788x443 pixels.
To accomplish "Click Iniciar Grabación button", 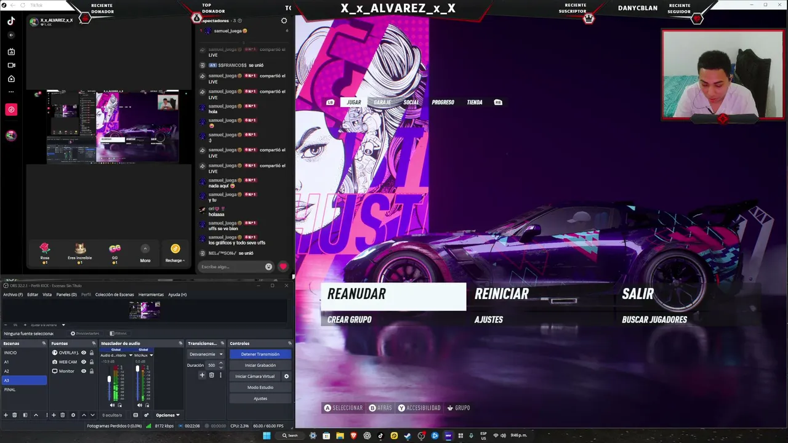I will point(260,365).
